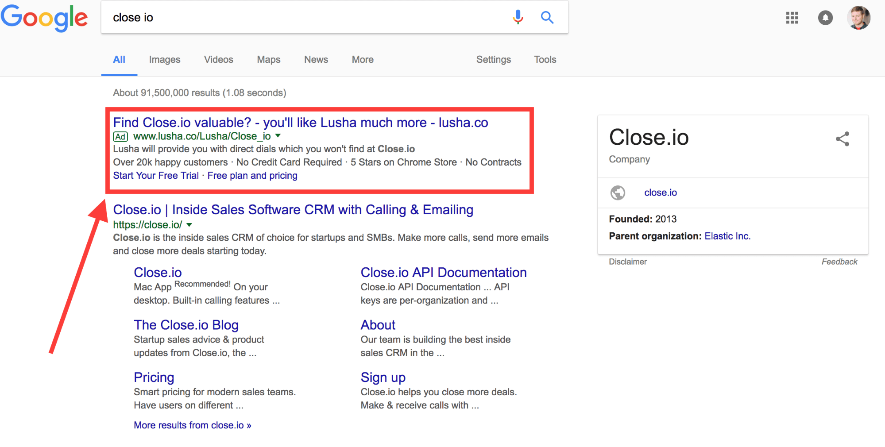Open the notifications bell
Image resolution: width=885 pixels, height=447 pixels.
(825, 18)
